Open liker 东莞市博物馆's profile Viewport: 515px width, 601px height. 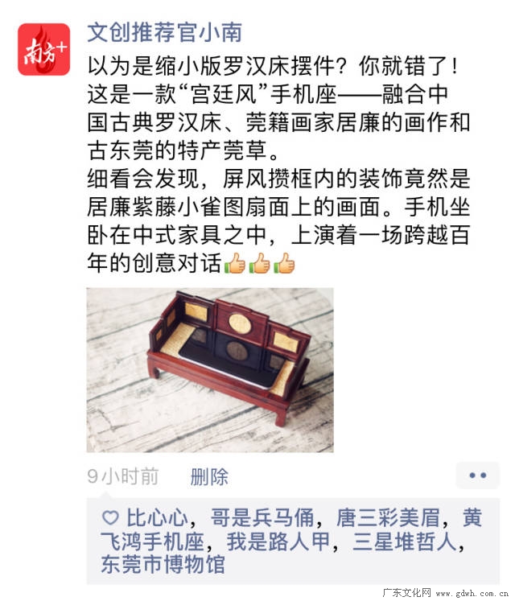point(163,565)
